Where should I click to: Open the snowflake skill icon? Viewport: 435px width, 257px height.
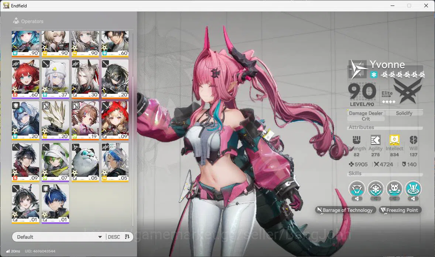point(376,189)
